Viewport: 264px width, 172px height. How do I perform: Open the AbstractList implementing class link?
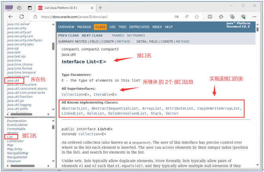pos(74,108)
